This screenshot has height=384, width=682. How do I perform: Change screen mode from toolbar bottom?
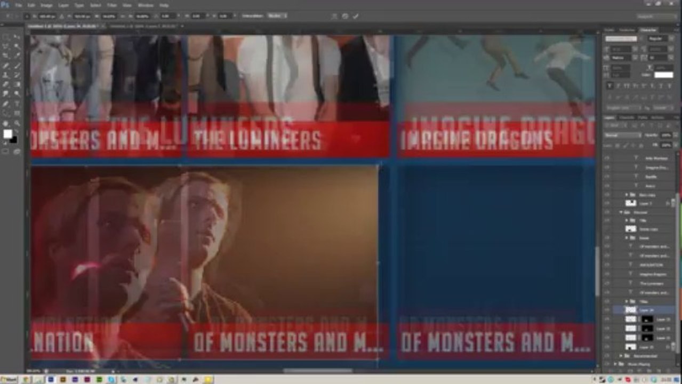click(17, 151)
